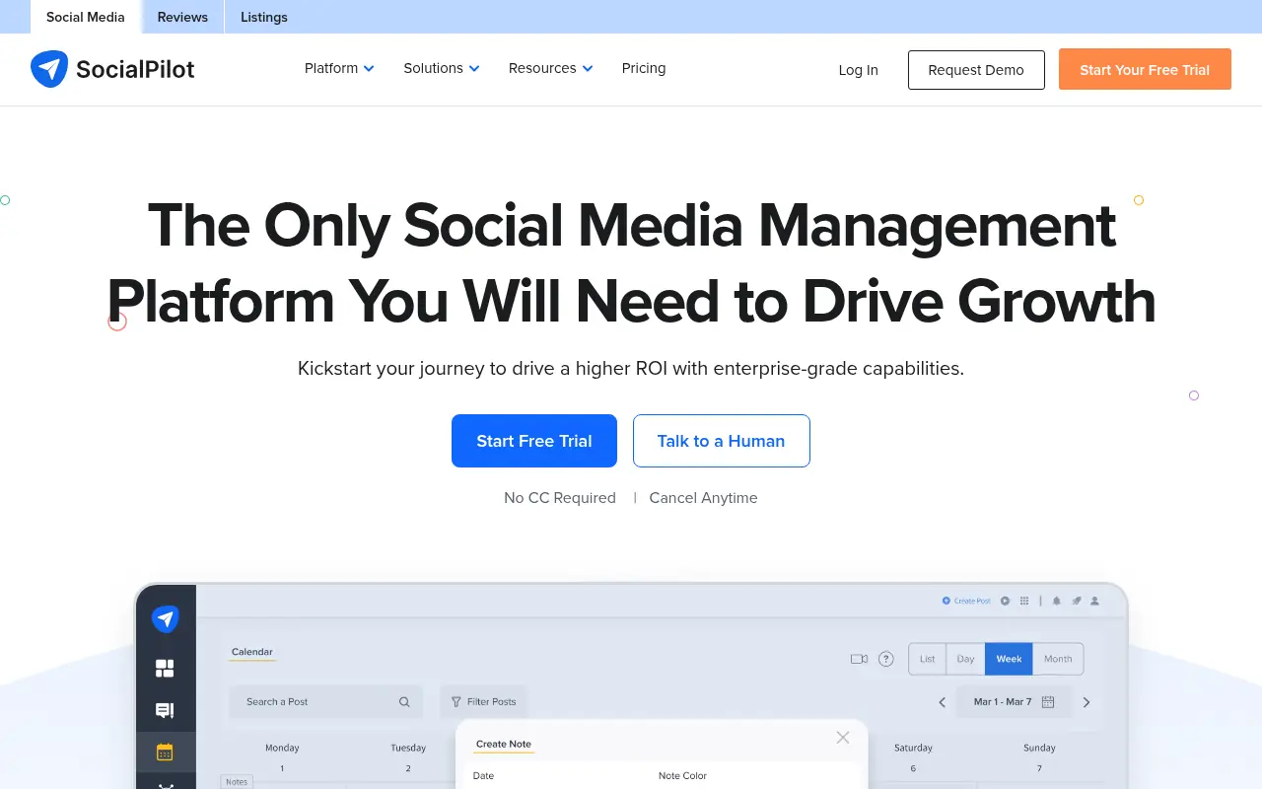1262x789 pixels.
Task: Open the Listings tab
Action: 263,17
